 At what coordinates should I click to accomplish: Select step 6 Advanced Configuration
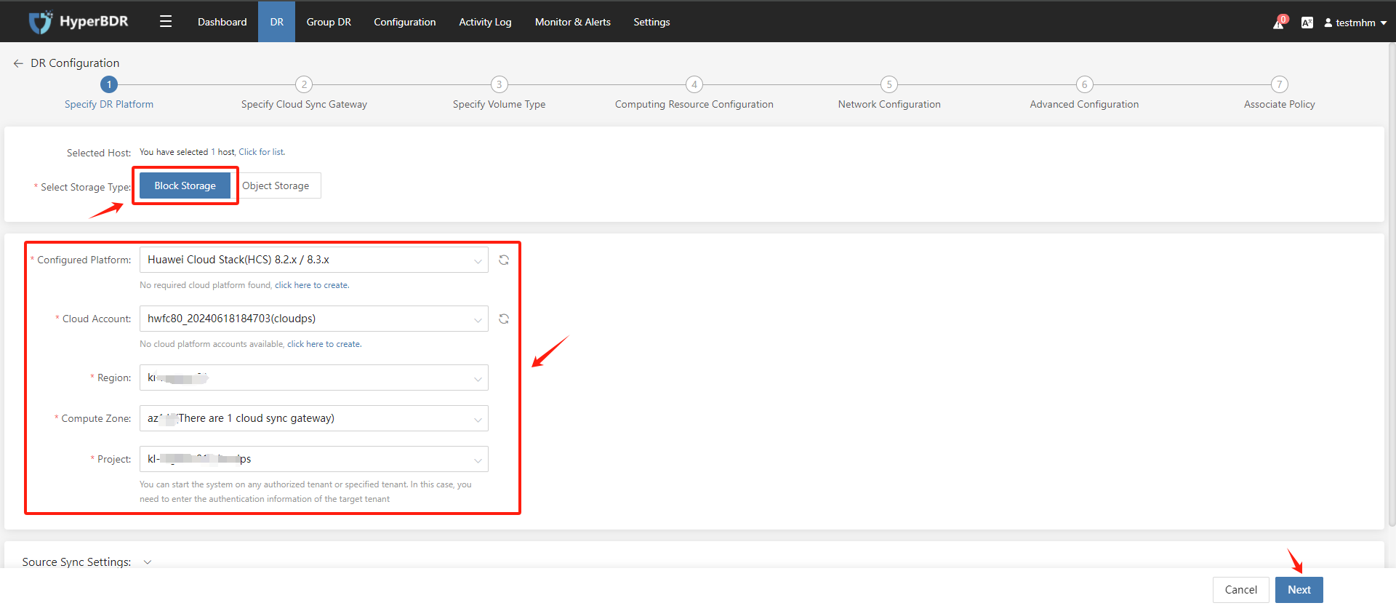(x=1084, y=94)
